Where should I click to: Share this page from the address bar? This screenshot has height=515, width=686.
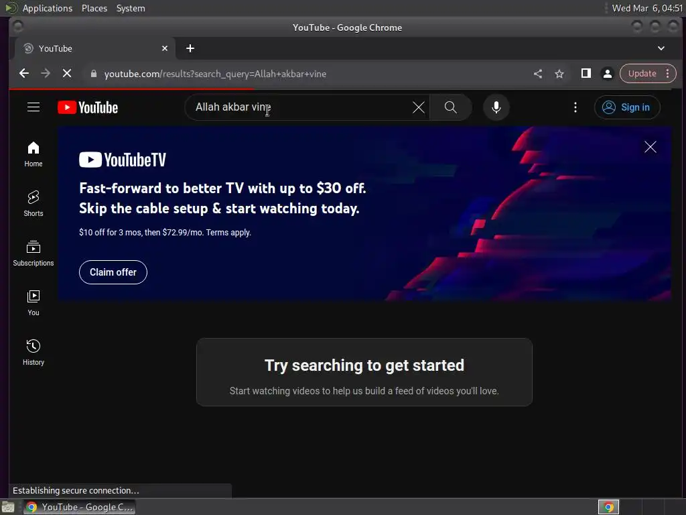click(538, 74)
